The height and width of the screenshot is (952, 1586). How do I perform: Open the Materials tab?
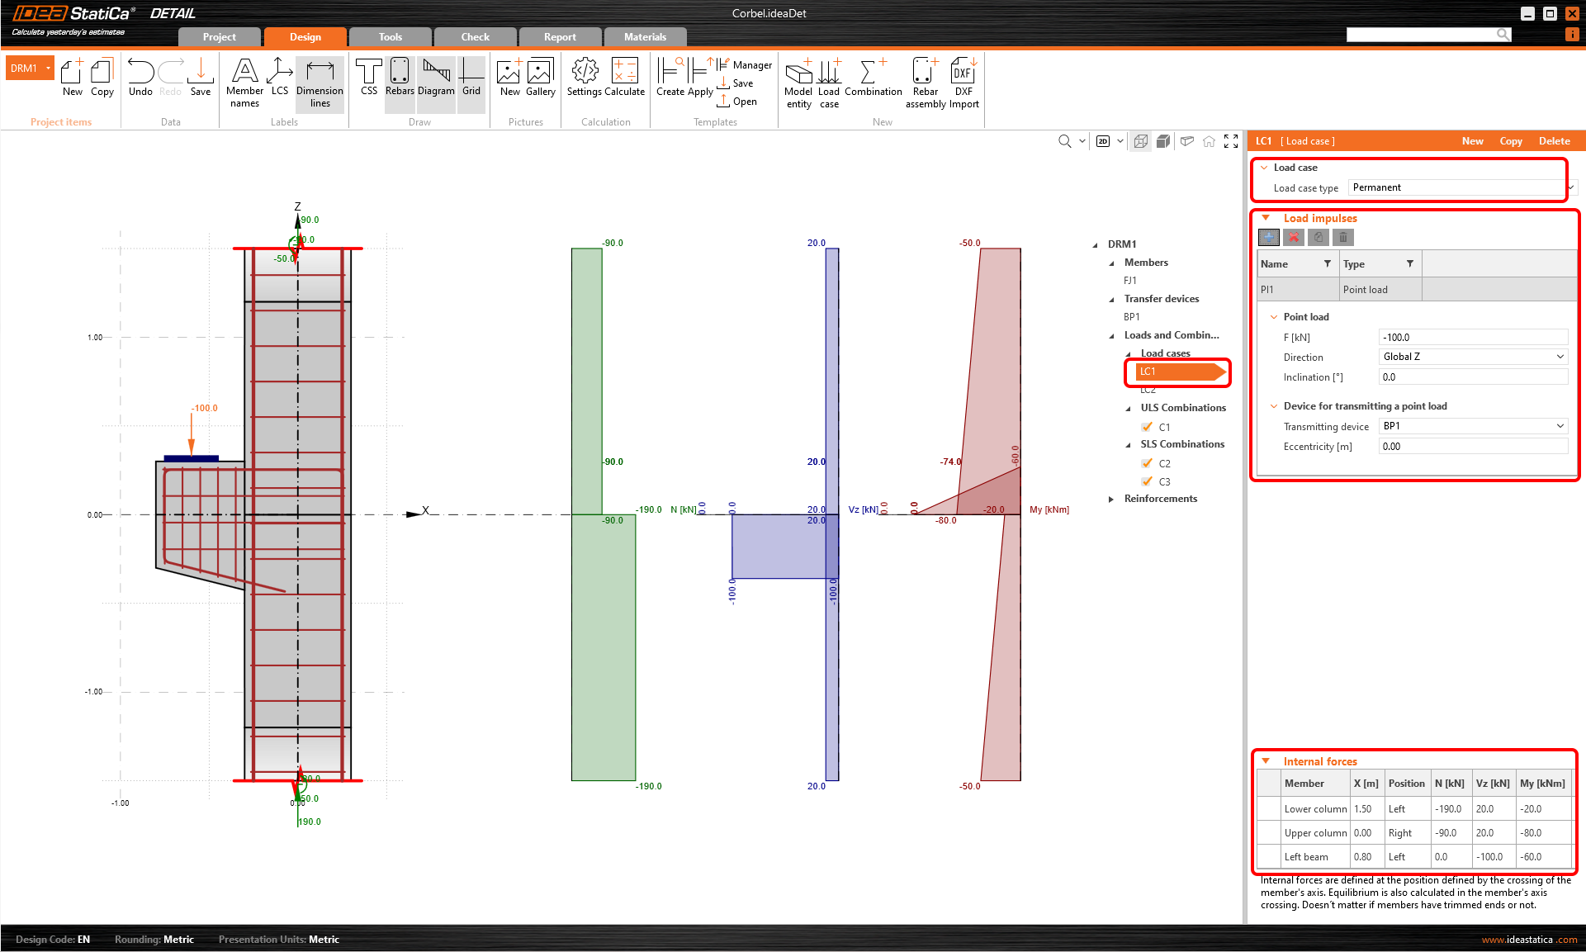[645, 37]
